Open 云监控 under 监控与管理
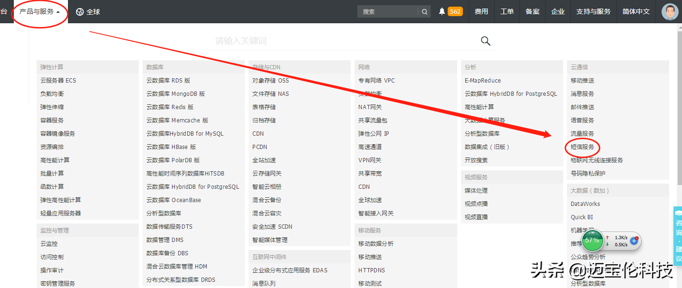 click(x=49, y=244)
